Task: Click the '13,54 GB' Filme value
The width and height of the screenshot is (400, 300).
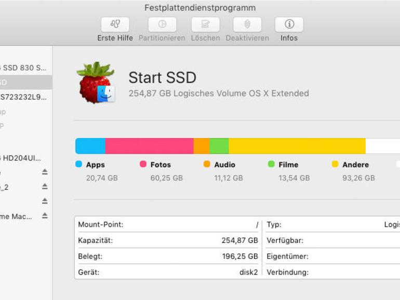Action: (294, 178)
